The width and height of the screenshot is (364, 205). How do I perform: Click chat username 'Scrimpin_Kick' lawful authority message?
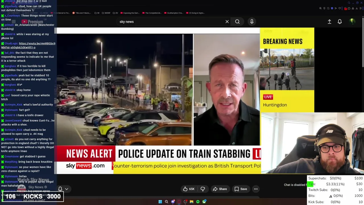click(x=13, y=104)
